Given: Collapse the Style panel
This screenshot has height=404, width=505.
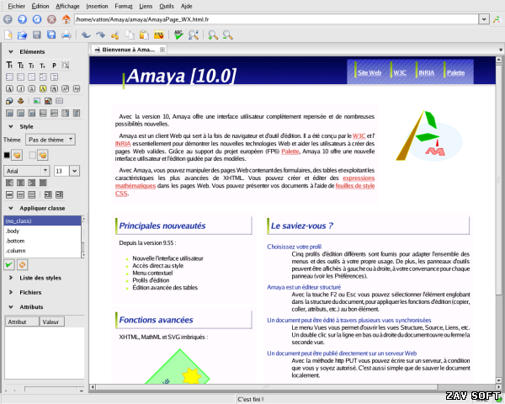Looking at the screenshot, I should click(x=11, y=126).
